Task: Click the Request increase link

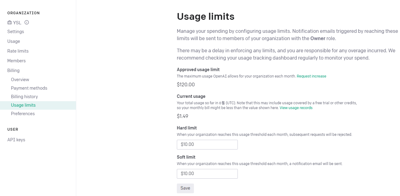Action: 311,76
